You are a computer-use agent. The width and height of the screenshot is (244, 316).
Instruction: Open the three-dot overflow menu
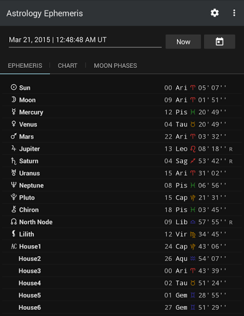[234, 13]
